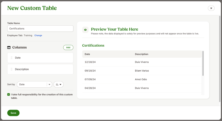Click the sort direction icon
The image size is (222, 121).
(57, 84)
